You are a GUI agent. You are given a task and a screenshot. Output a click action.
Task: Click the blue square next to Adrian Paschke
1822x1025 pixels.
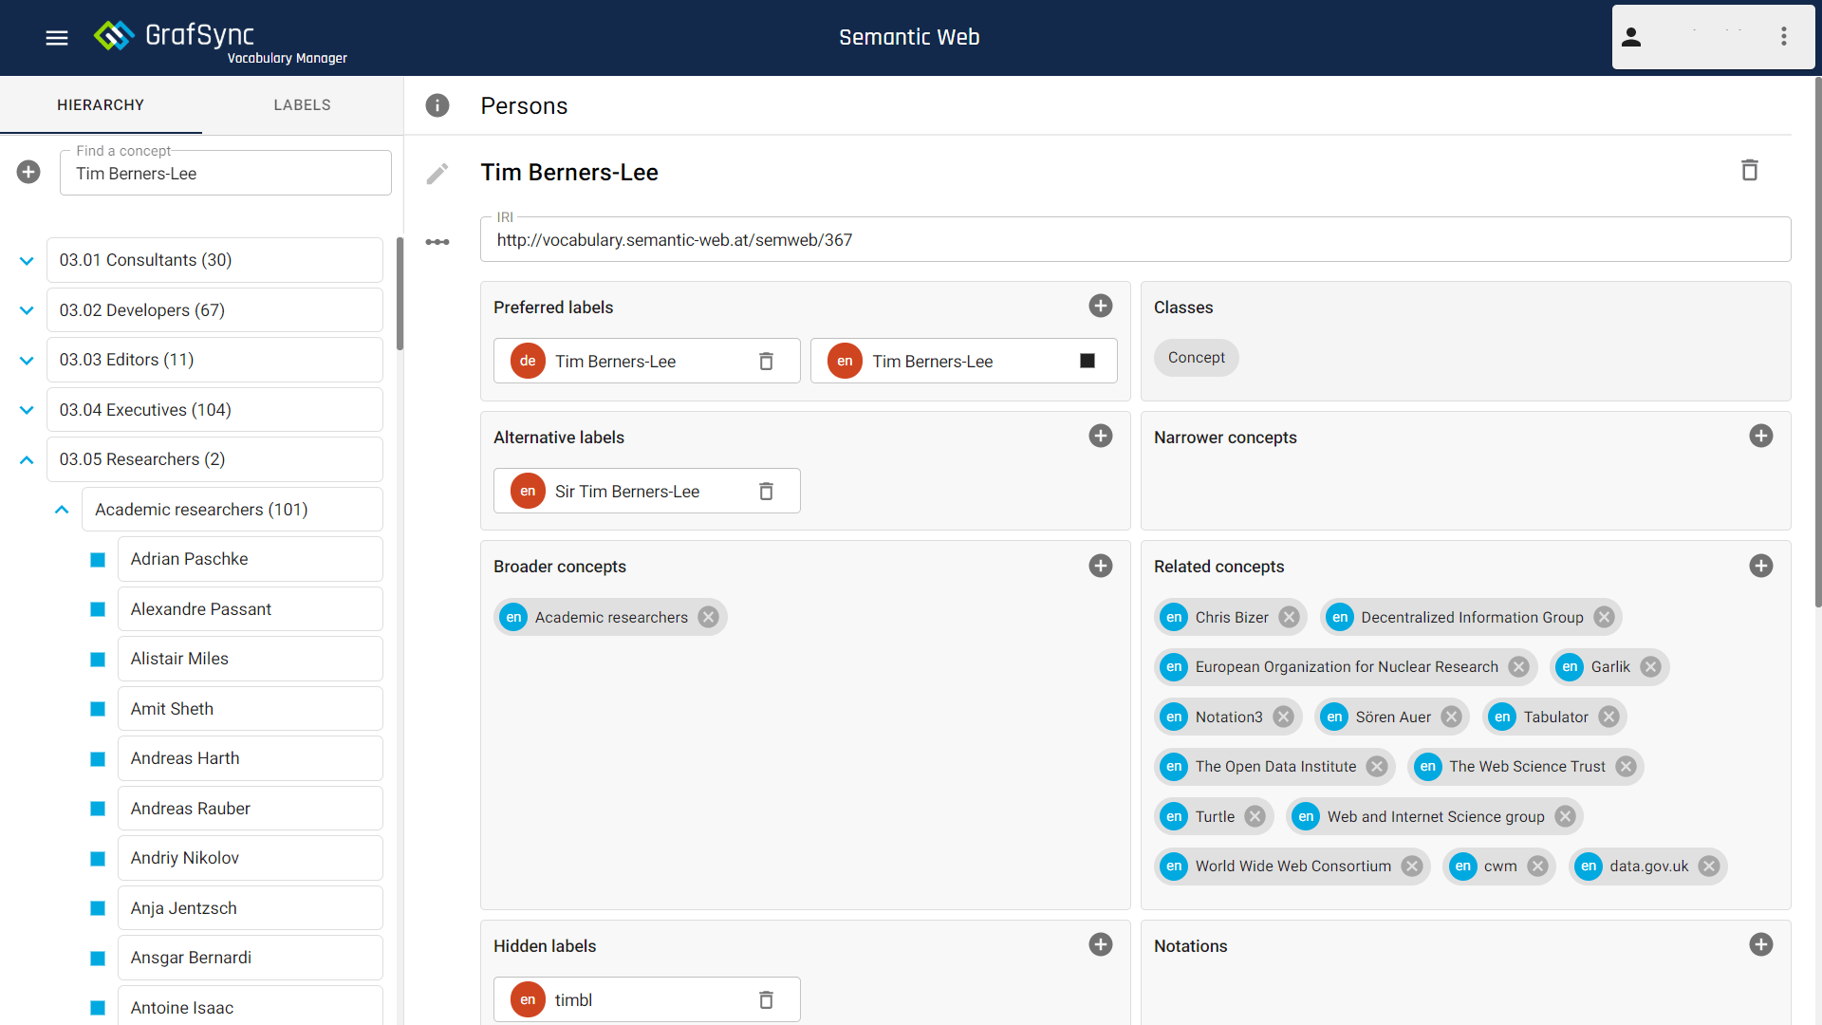pyautogui.click(x=98, y=560)
